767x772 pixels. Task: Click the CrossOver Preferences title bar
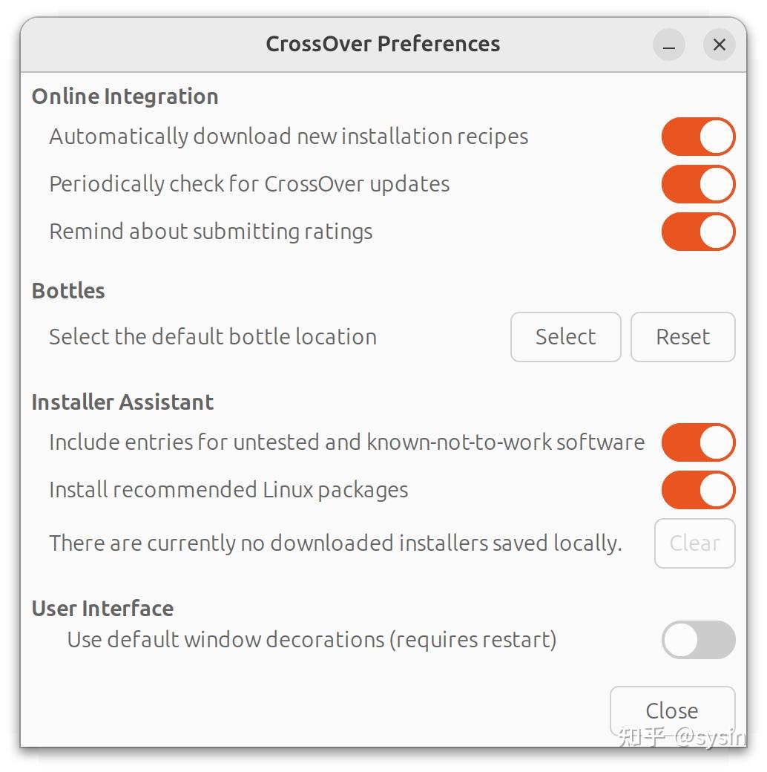tap(383, 44)
